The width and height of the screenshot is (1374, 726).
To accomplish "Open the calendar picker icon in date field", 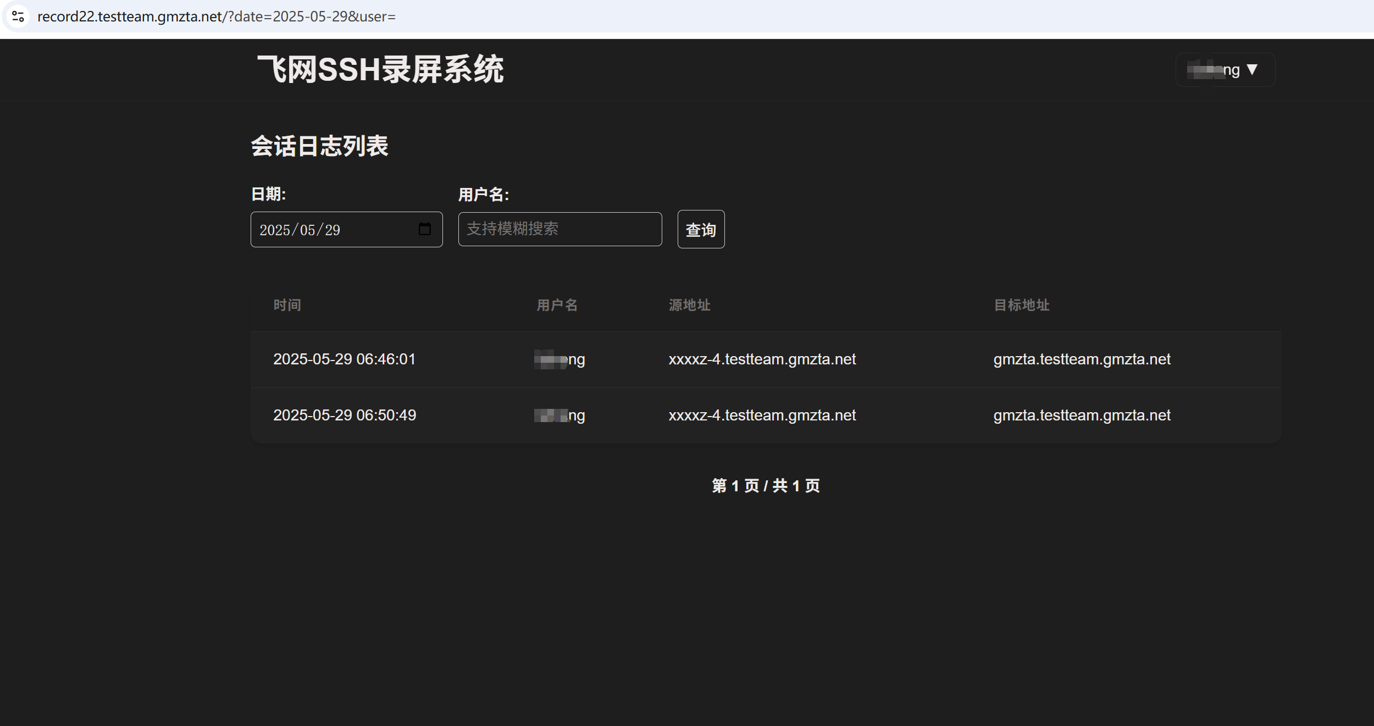I will click(x=424, y=229).
